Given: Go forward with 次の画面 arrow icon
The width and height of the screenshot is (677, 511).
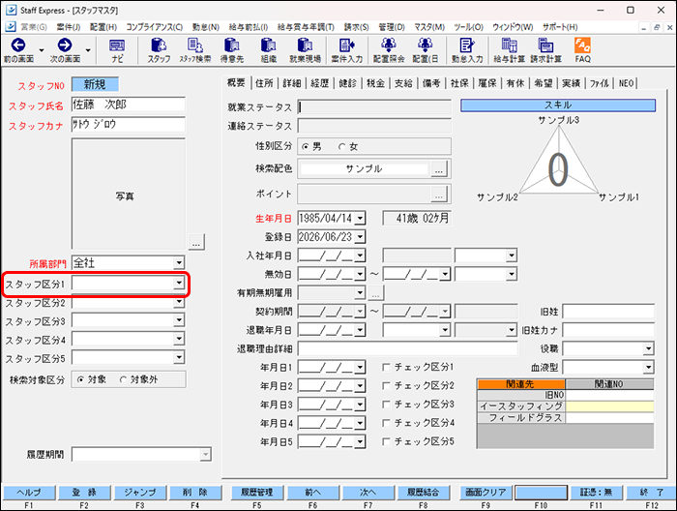Looking at the screenshot, I should [65, 45].
